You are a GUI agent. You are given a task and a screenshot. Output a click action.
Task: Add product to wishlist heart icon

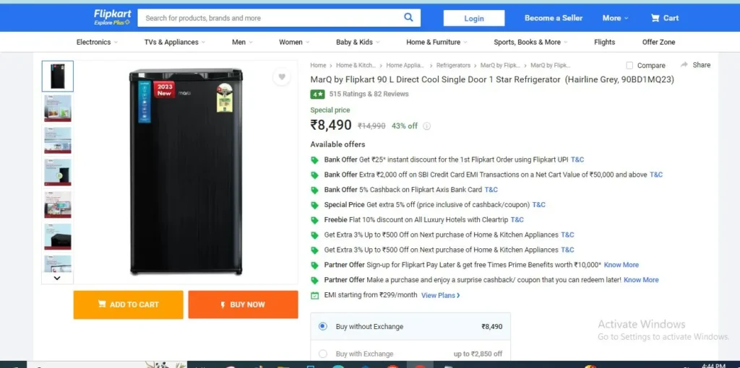click(282, 77)
